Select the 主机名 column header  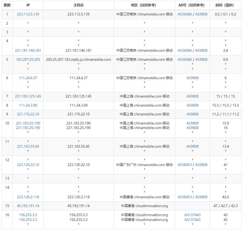click(78, 5)
